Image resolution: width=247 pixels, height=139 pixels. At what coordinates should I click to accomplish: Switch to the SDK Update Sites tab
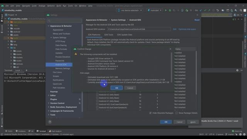[x=125, y=35]
